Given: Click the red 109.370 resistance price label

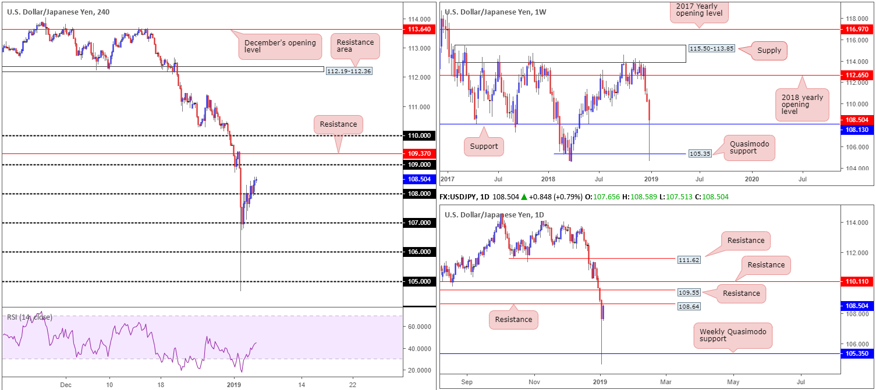Looking at the screenshot, I should coord(420,154).
